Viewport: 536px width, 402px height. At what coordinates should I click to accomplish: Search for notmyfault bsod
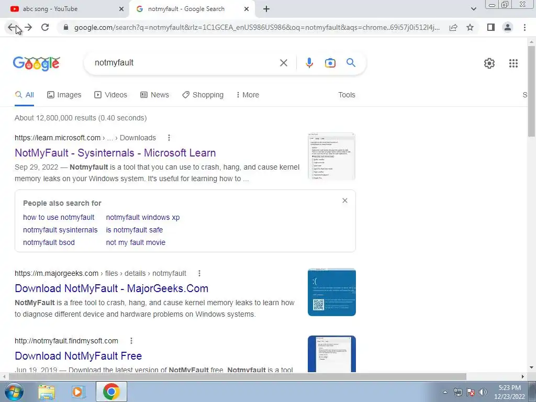49,243
